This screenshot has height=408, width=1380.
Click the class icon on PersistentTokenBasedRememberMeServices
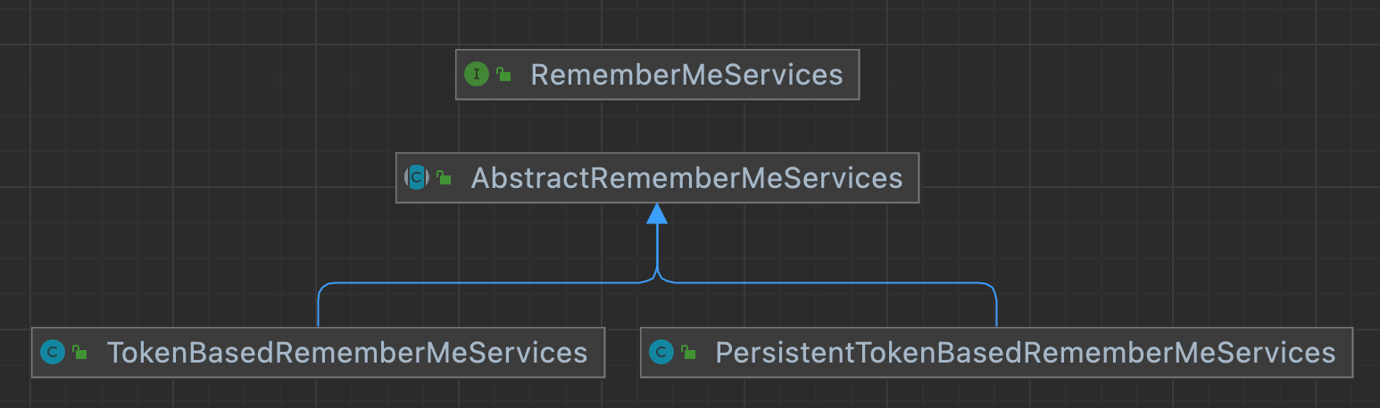click(x=661, y=353)
